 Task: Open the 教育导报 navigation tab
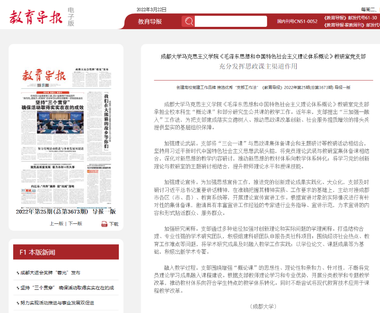(x=150, y=21)
